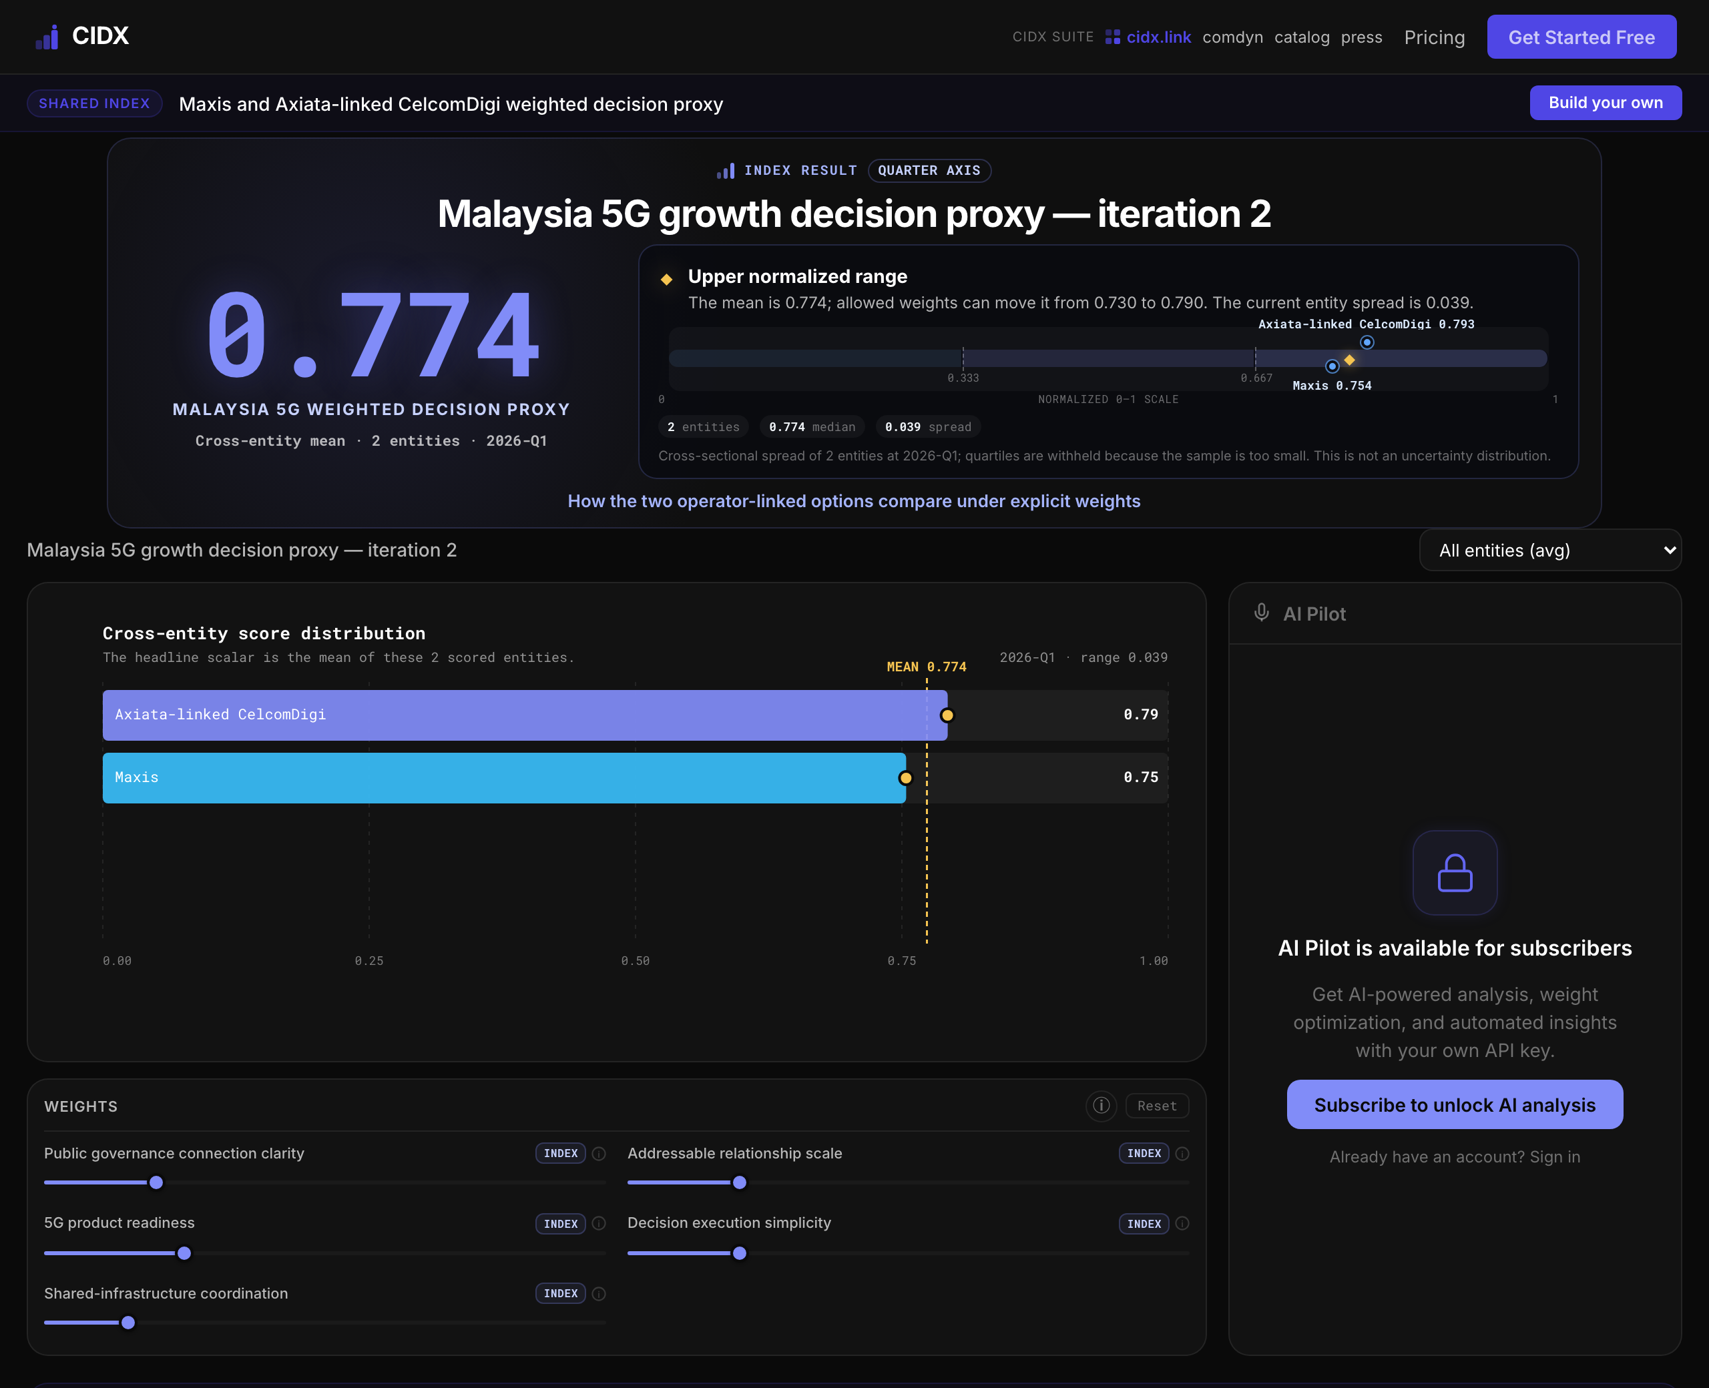Click the Build your own button
1709x1388 pixels.
pyautogui.click(x=1605, y=102)
